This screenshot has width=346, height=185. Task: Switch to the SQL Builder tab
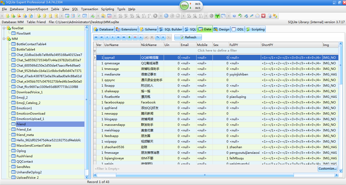(x=171, y=29)
